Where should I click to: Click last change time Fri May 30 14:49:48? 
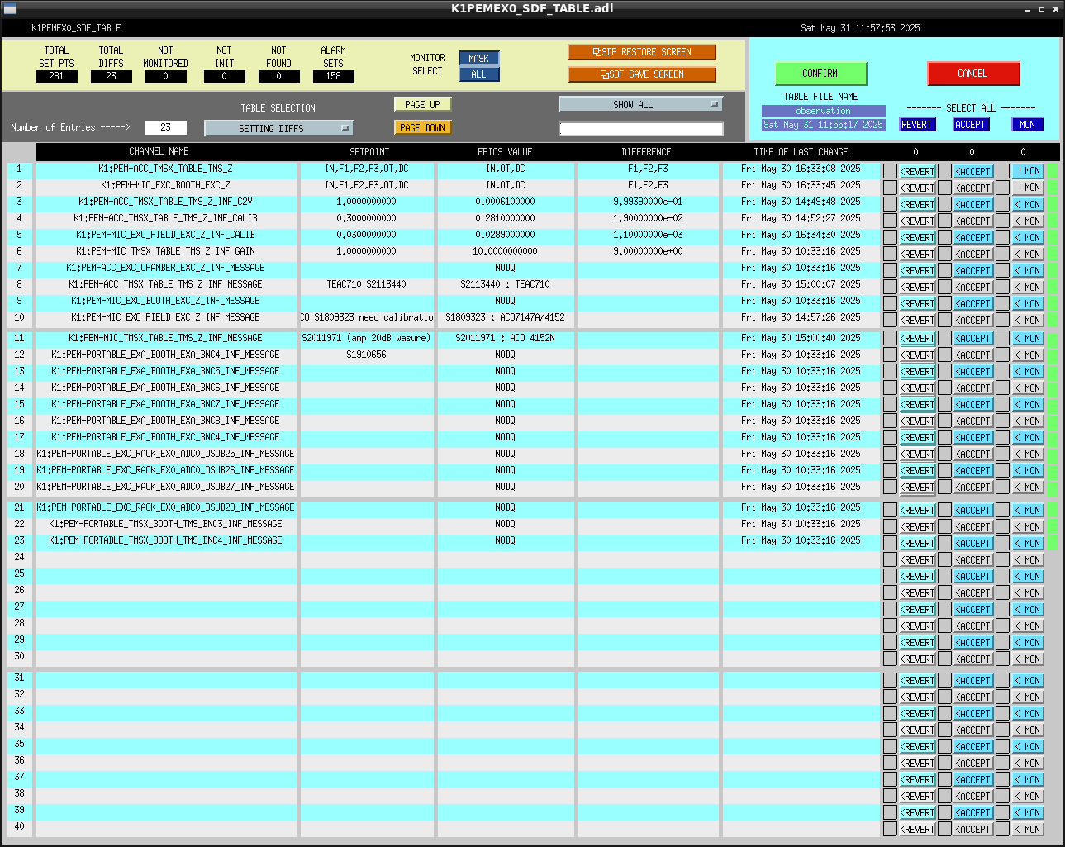[801, 202]
